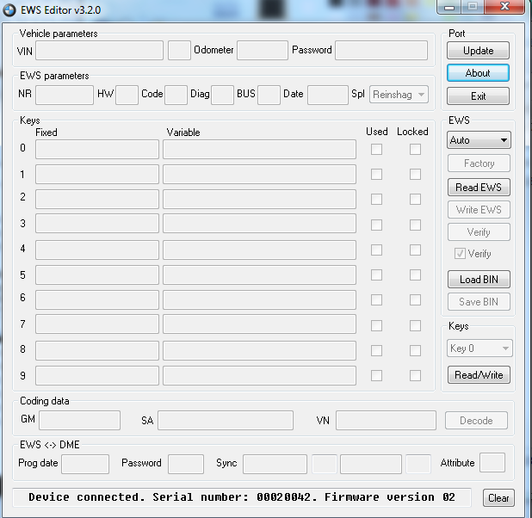
Task: Click the vehicle Password field
Action: tap(381, 51)
